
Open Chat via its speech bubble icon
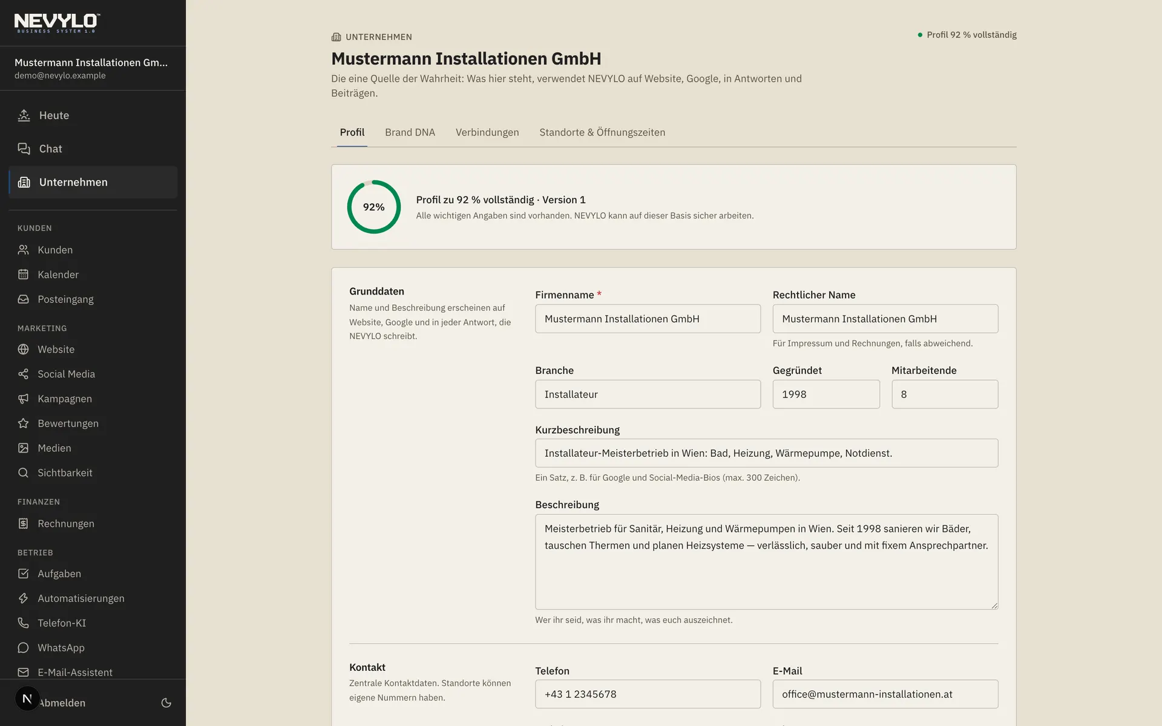coord(24,149)
